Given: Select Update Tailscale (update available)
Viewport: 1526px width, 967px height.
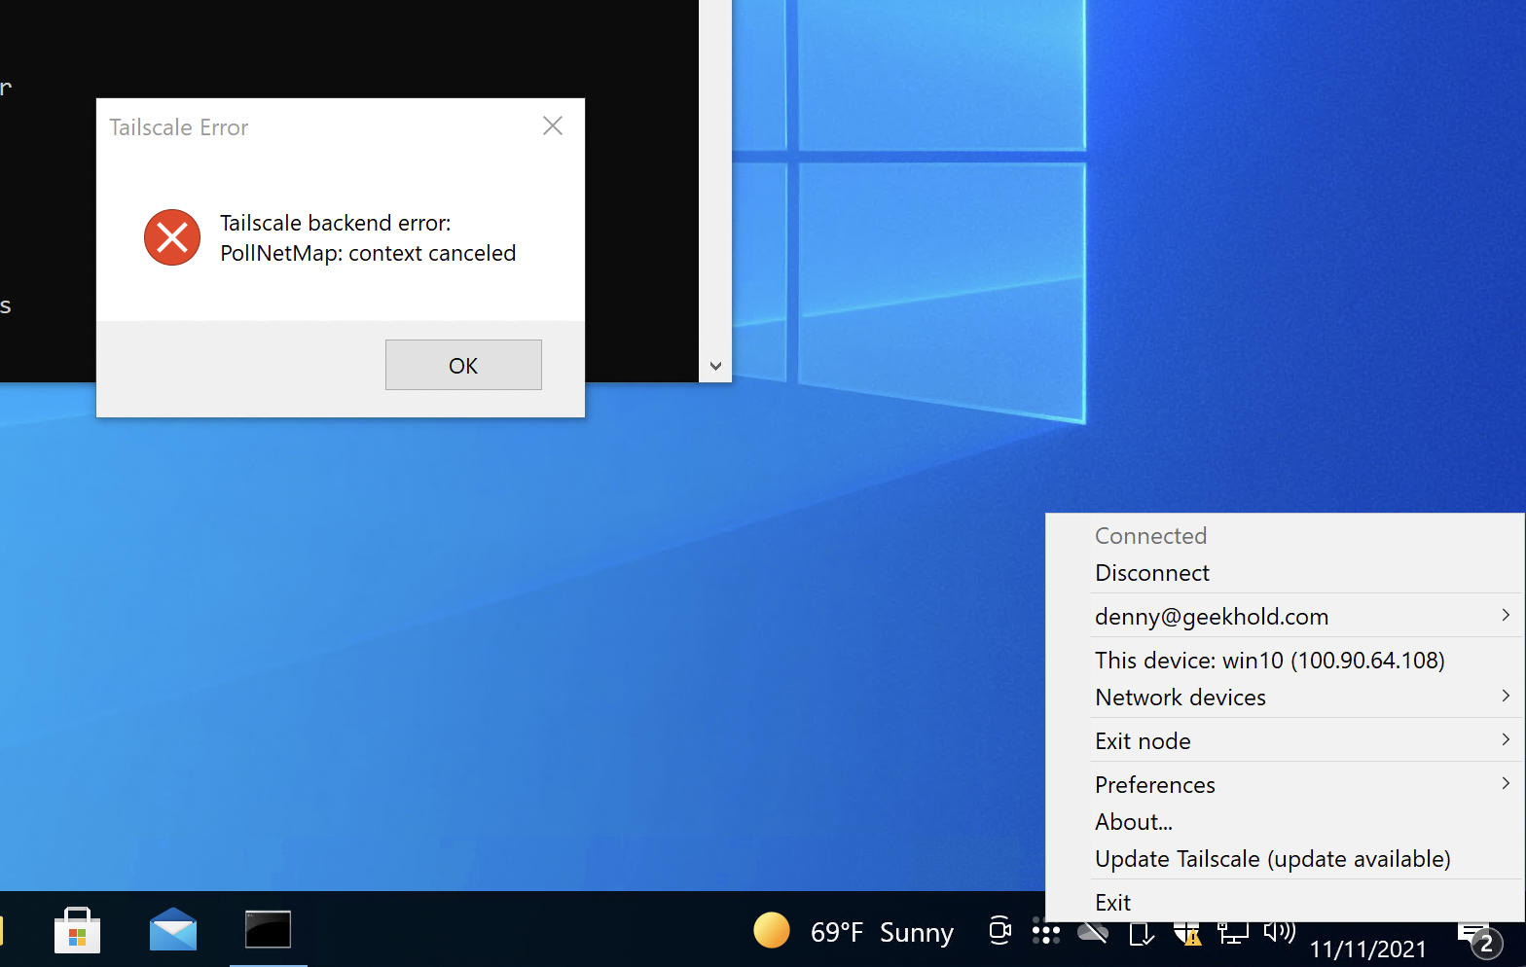Looking at the screenshot, I should [x=1286, y=859].
